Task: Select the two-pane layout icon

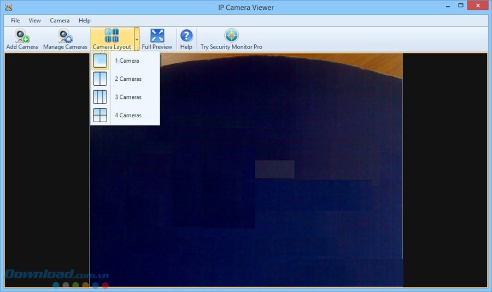Action: [x=100, y=79]
